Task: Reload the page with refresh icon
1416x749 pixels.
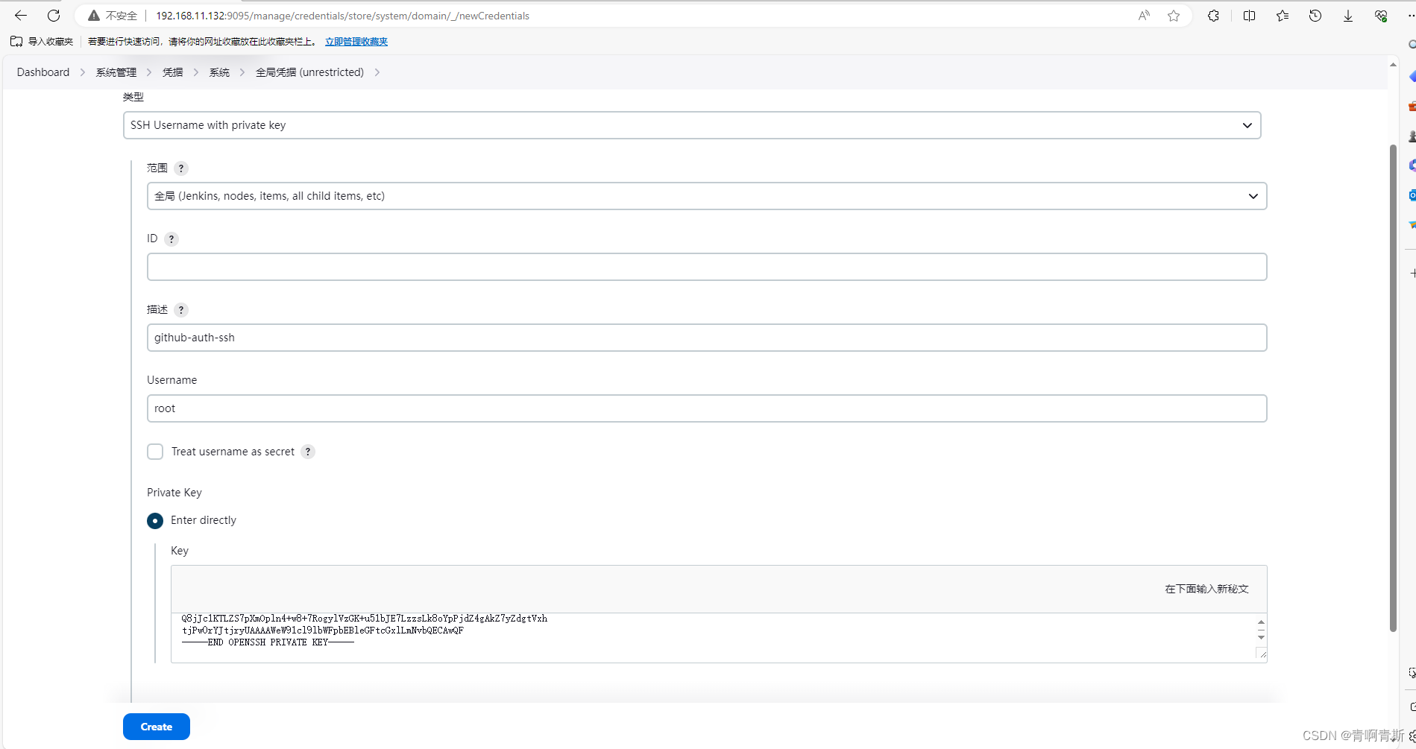Action: coord(54,16)
